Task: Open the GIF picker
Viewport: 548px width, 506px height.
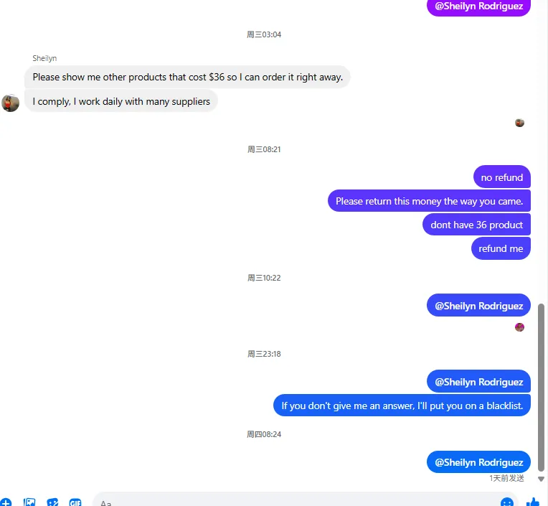Action: 75,502
